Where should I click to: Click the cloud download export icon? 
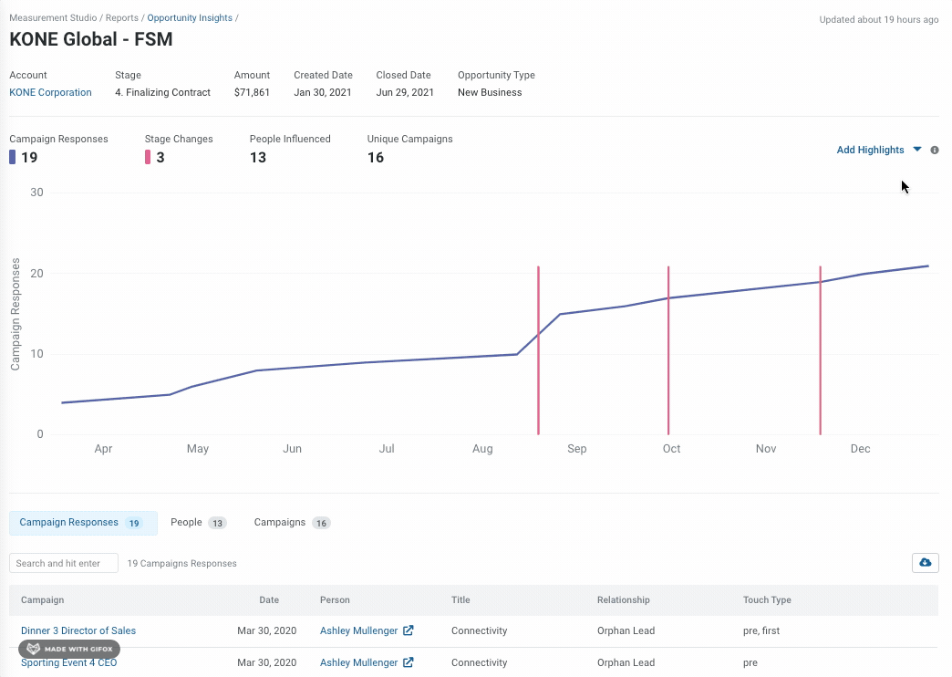click(926, 563)
